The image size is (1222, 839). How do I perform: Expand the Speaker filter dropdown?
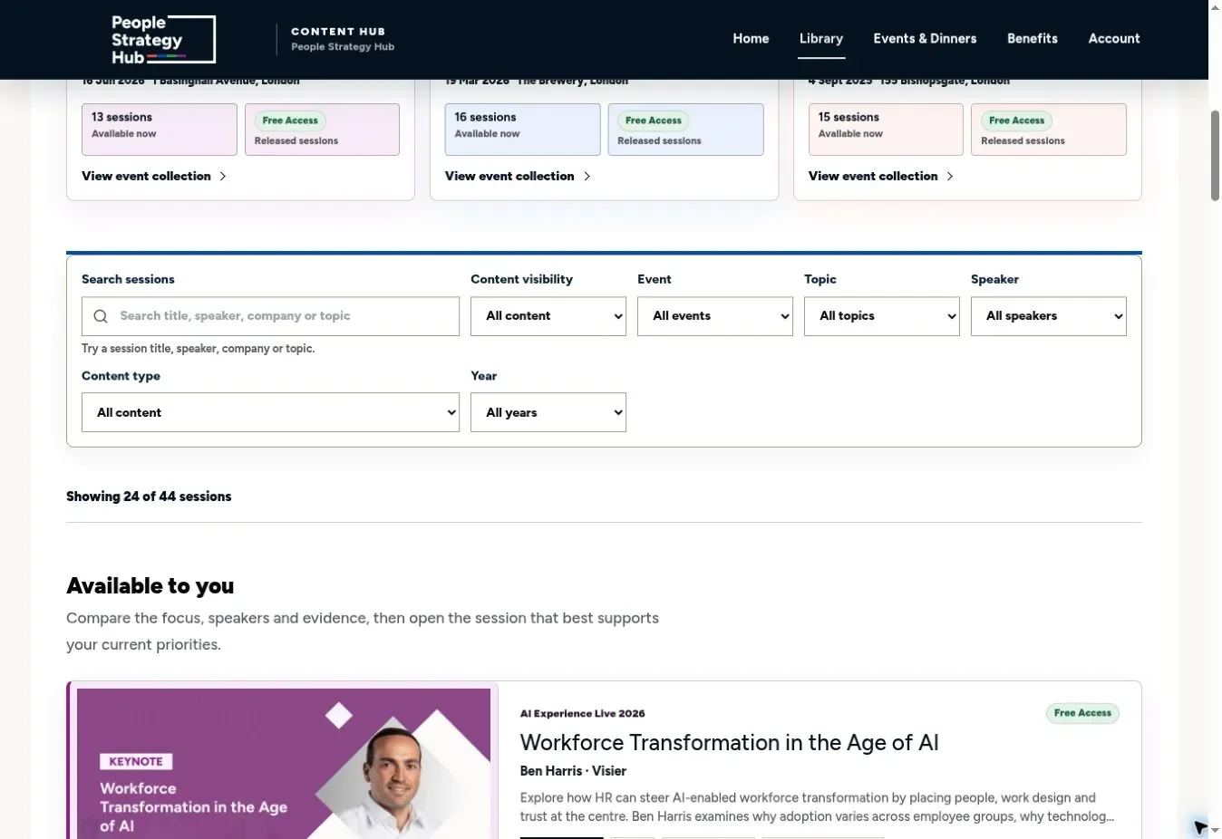click(1049, 316)
